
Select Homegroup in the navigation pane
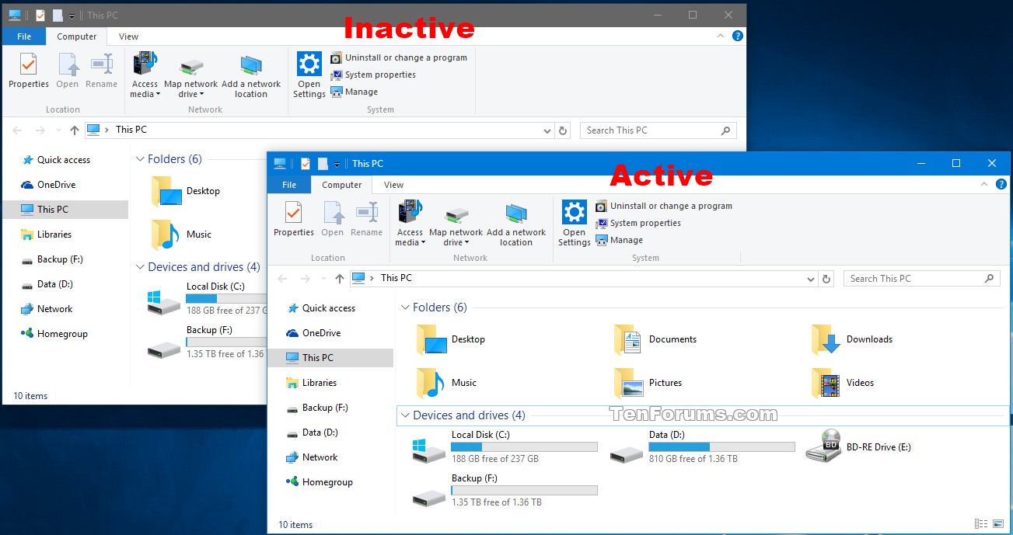click(x=324, y=482)
